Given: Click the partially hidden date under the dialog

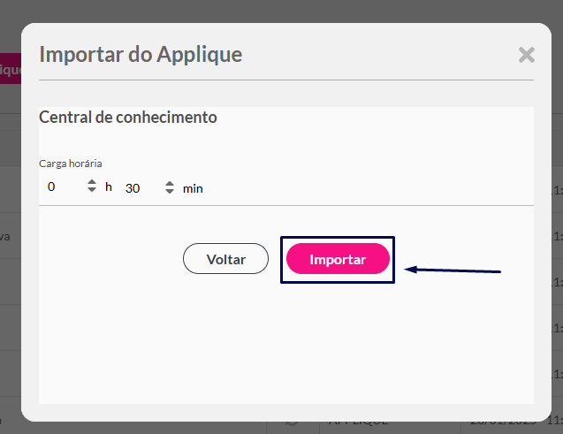Looking at the screenshot, I should 503,423.
